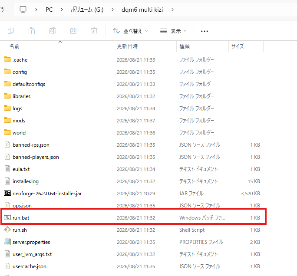Select the file name libraries
The image size is (297, 276).
click(21, 96)
